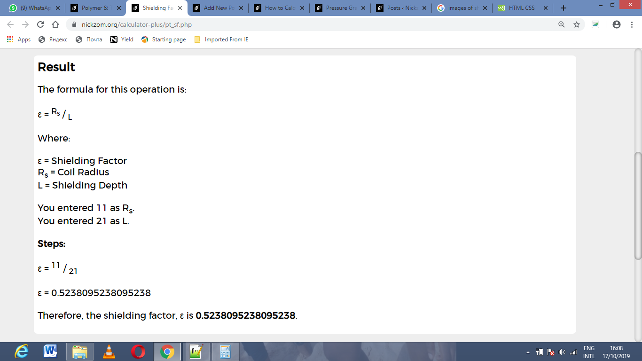Open the Chrome profile avatar
The width and height of the screenshot is (642, 361).
(x=617, y=24)
